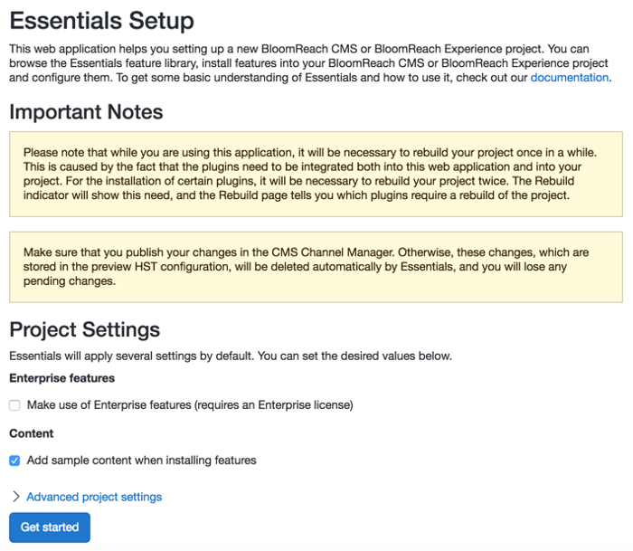633x551 pixels.
Task: Click the 'Essentials will apply several settings' text
Action: [231, 356]
